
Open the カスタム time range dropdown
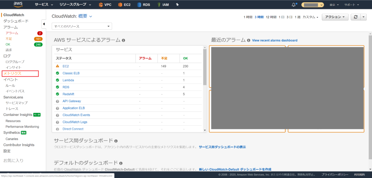[x=310, y=17]
